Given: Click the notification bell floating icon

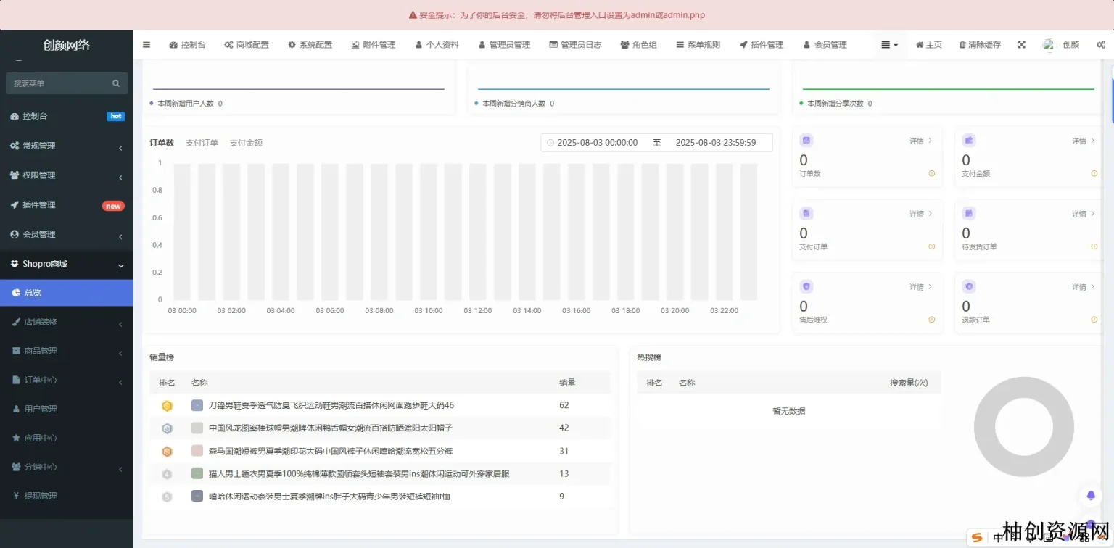Looking at the screenshot, I should [1090, 496].
